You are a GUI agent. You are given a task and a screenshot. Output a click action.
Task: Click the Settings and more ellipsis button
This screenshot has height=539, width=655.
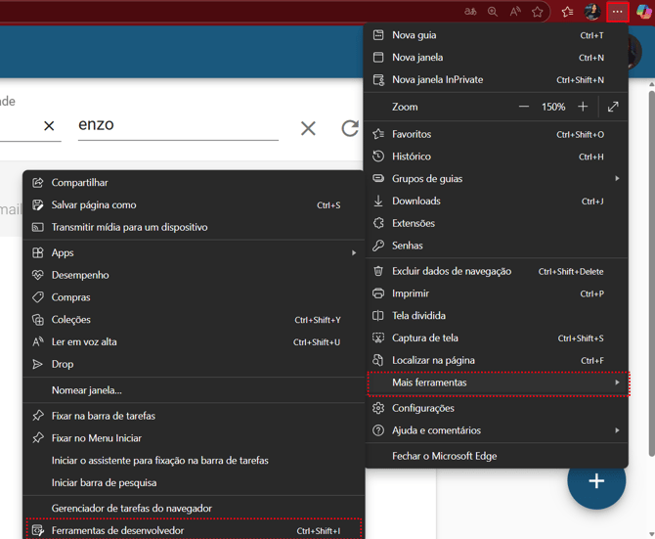tap(617, 12)
